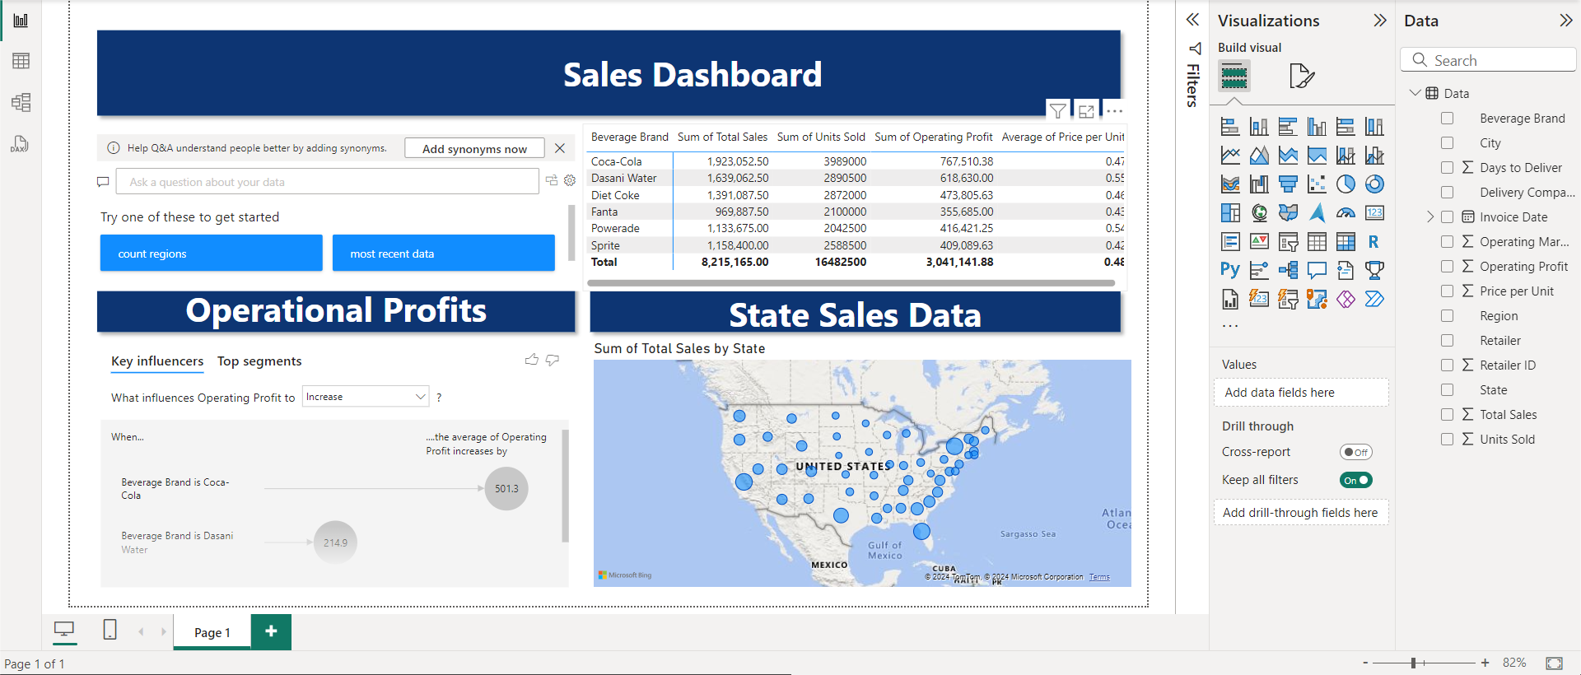
Task: Open more options on table visual
Action: tap(1114, 110)
